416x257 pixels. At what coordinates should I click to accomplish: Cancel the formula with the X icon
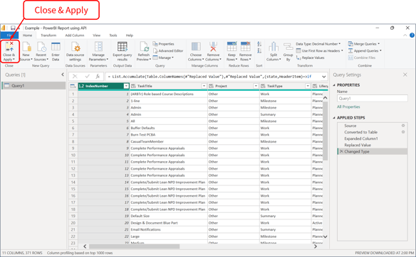pyautogui.click(x=75, y=77)
